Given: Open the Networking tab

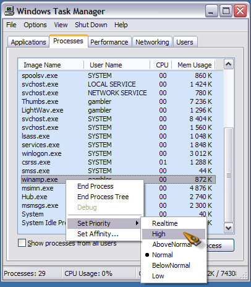Looking at the screenshot, I should (152, 42).
